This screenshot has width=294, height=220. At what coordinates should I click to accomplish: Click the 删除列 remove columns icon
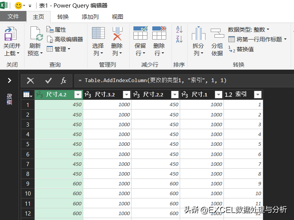117,34
